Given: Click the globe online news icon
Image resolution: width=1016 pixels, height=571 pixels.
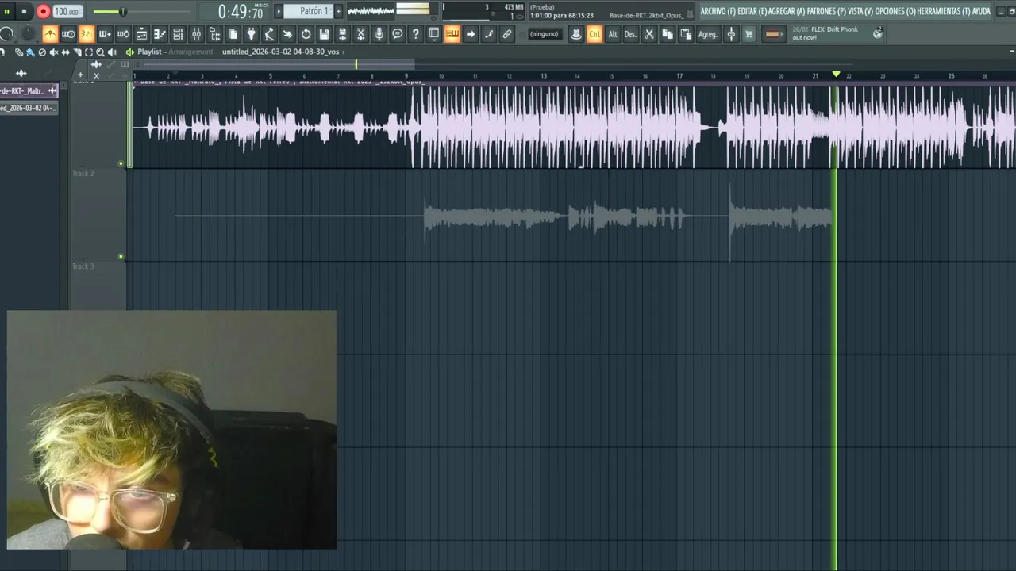Looking at the screenshot, I should (878, 33).
